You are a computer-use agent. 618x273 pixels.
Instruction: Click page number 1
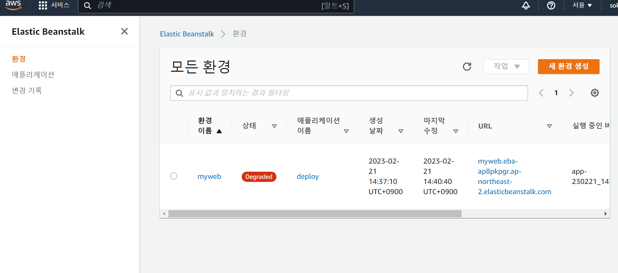click(x=556, y=93)
